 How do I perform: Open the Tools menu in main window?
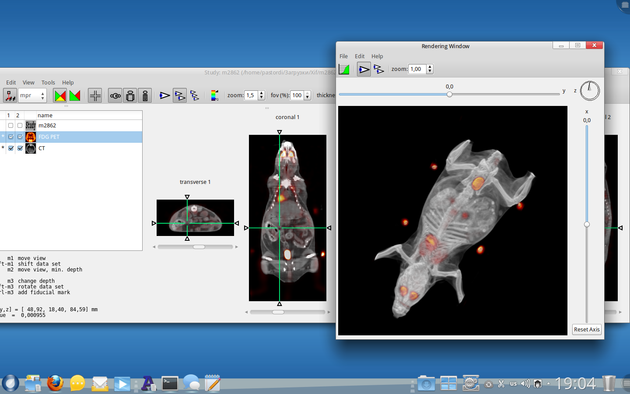(x=48, y=82)
